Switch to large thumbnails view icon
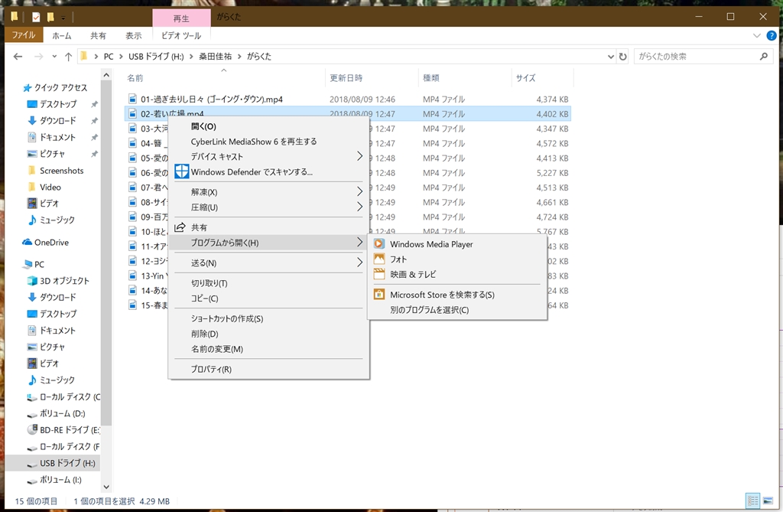783x512 pixels. pos(768,501)
